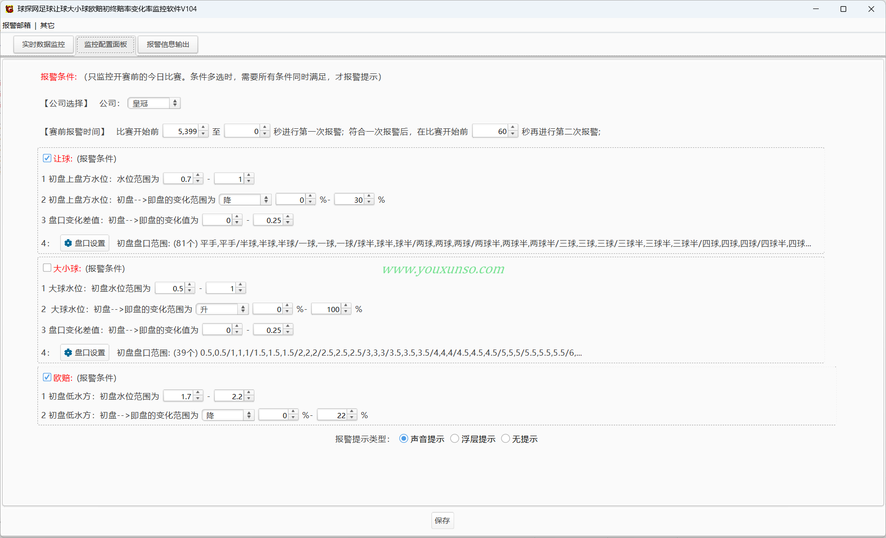Increase the 5,399 seconds stepper value
The height and width of the screenshot is (538, 886).
[203, 128]
